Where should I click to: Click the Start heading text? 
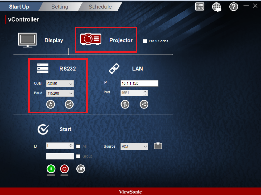tap(65, 129)
